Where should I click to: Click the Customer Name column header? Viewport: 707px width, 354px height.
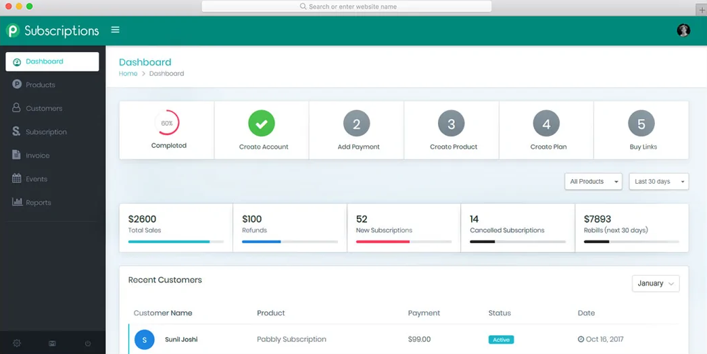(163, 313)
